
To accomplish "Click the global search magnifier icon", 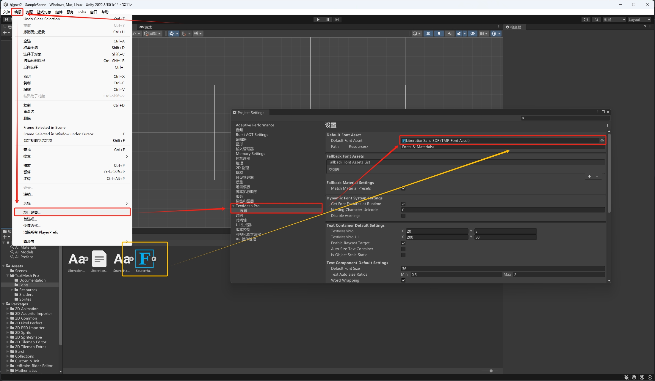I will pyautogui.click(x=596, y=20).
